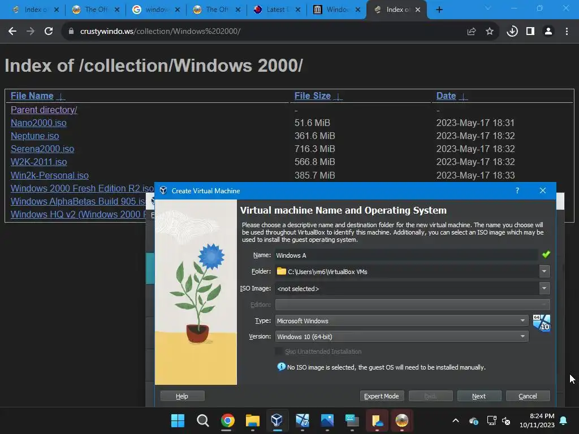Image resolution: width=579 pixels, height=434 pixels.
Task: Show hidden tray icons chevron
Action: (x=456, y=420)
